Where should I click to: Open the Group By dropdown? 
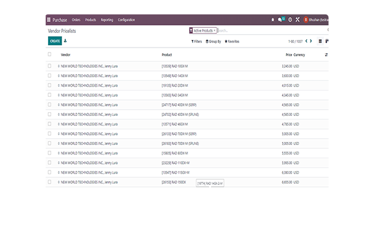pos(213,41)
